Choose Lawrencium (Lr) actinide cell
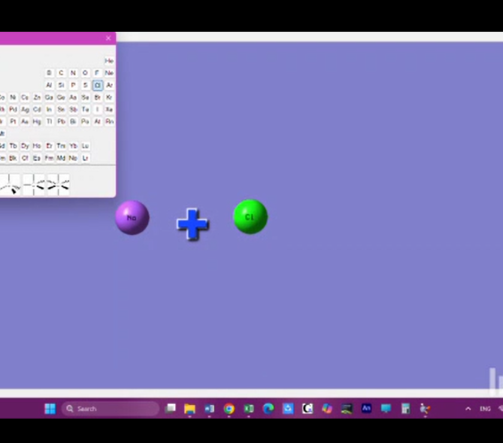Viewport: 503px width, 443px height. click(85, 158)
